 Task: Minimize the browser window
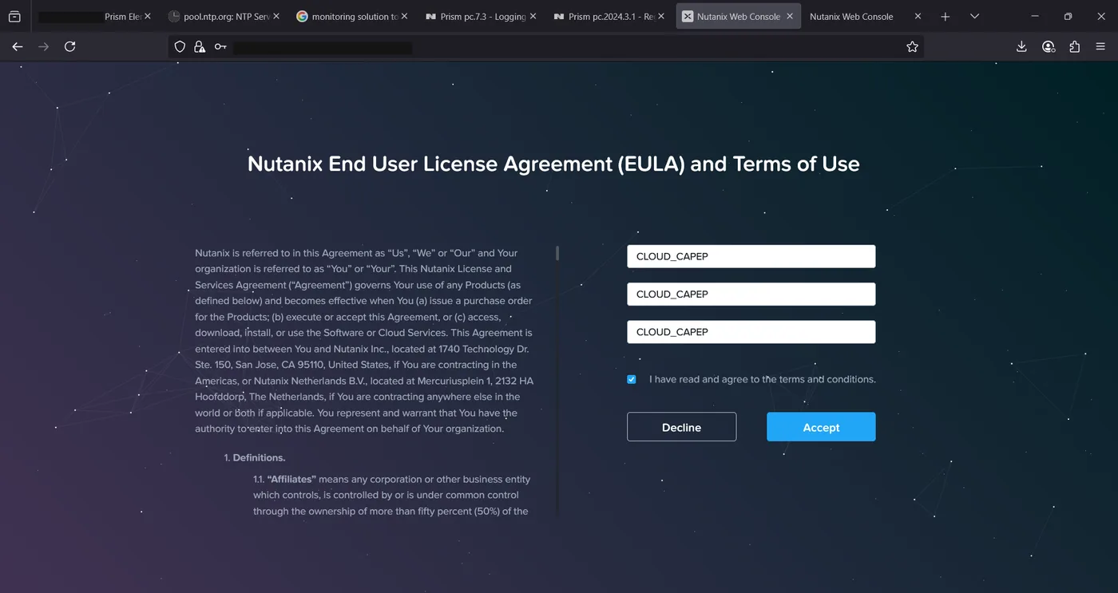pos(1035,16)
